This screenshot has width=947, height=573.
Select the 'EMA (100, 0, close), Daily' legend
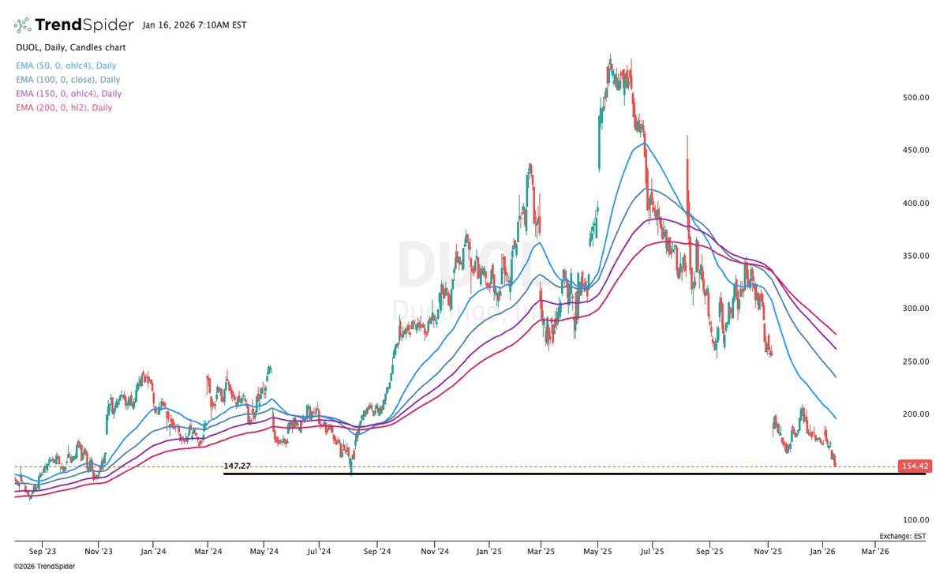click(68, 80)
